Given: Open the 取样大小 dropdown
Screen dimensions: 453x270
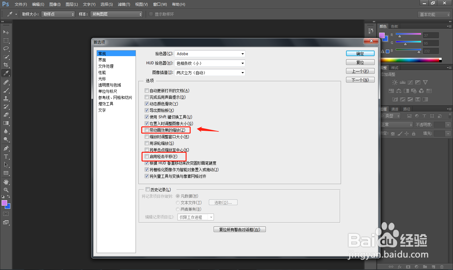Looking at the screenshot, I should pos(58,14).
